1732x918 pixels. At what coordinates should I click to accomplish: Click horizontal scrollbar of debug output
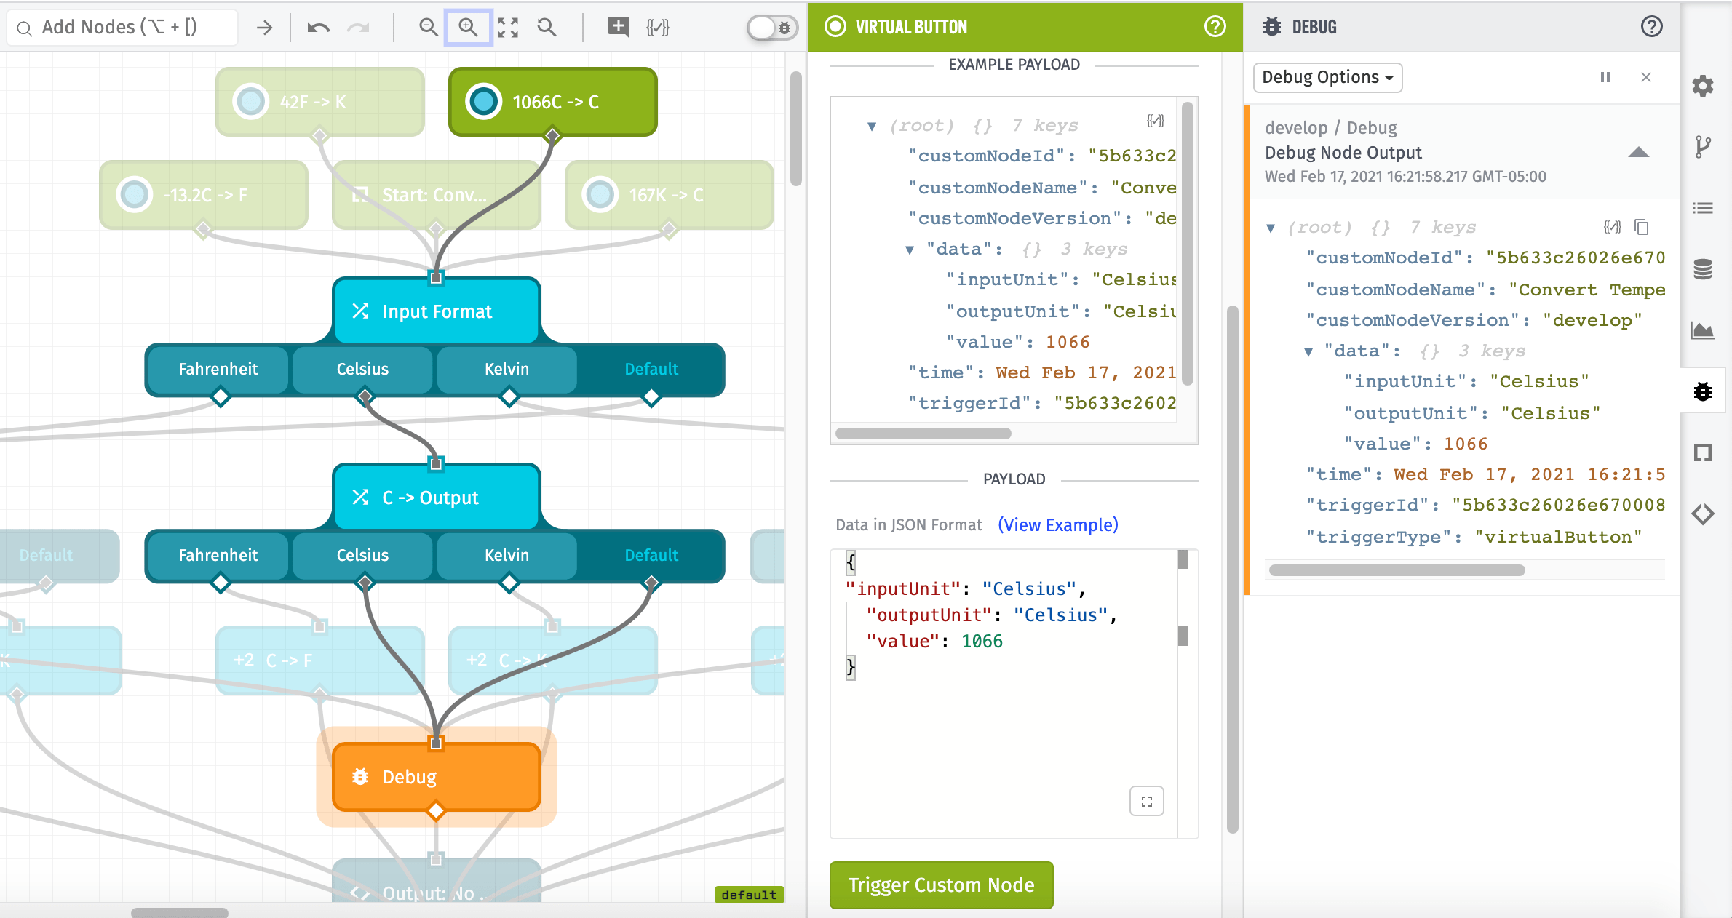[x=1397, y=570]
